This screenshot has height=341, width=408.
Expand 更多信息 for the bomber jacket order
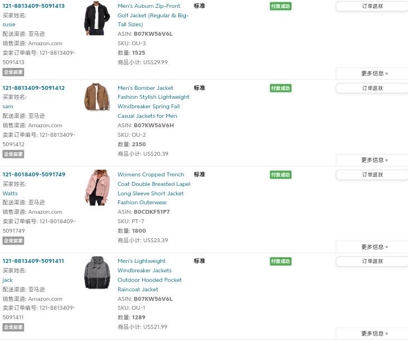(375, 160)
